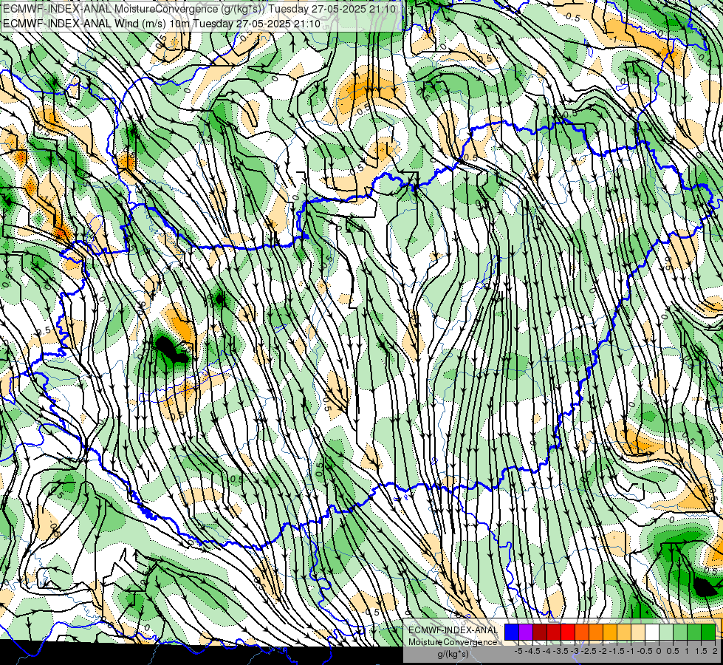
Task: Select the '-3' legend scale value
Action: (575, 651)
